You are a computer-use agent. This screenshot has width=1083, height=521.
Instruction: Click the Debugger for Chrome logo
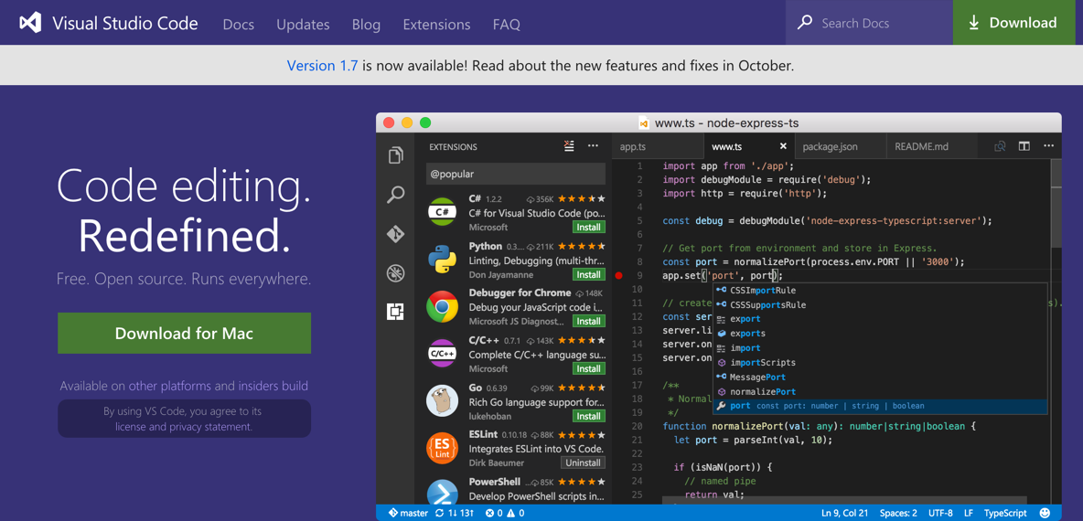click(x=442, y=306)
